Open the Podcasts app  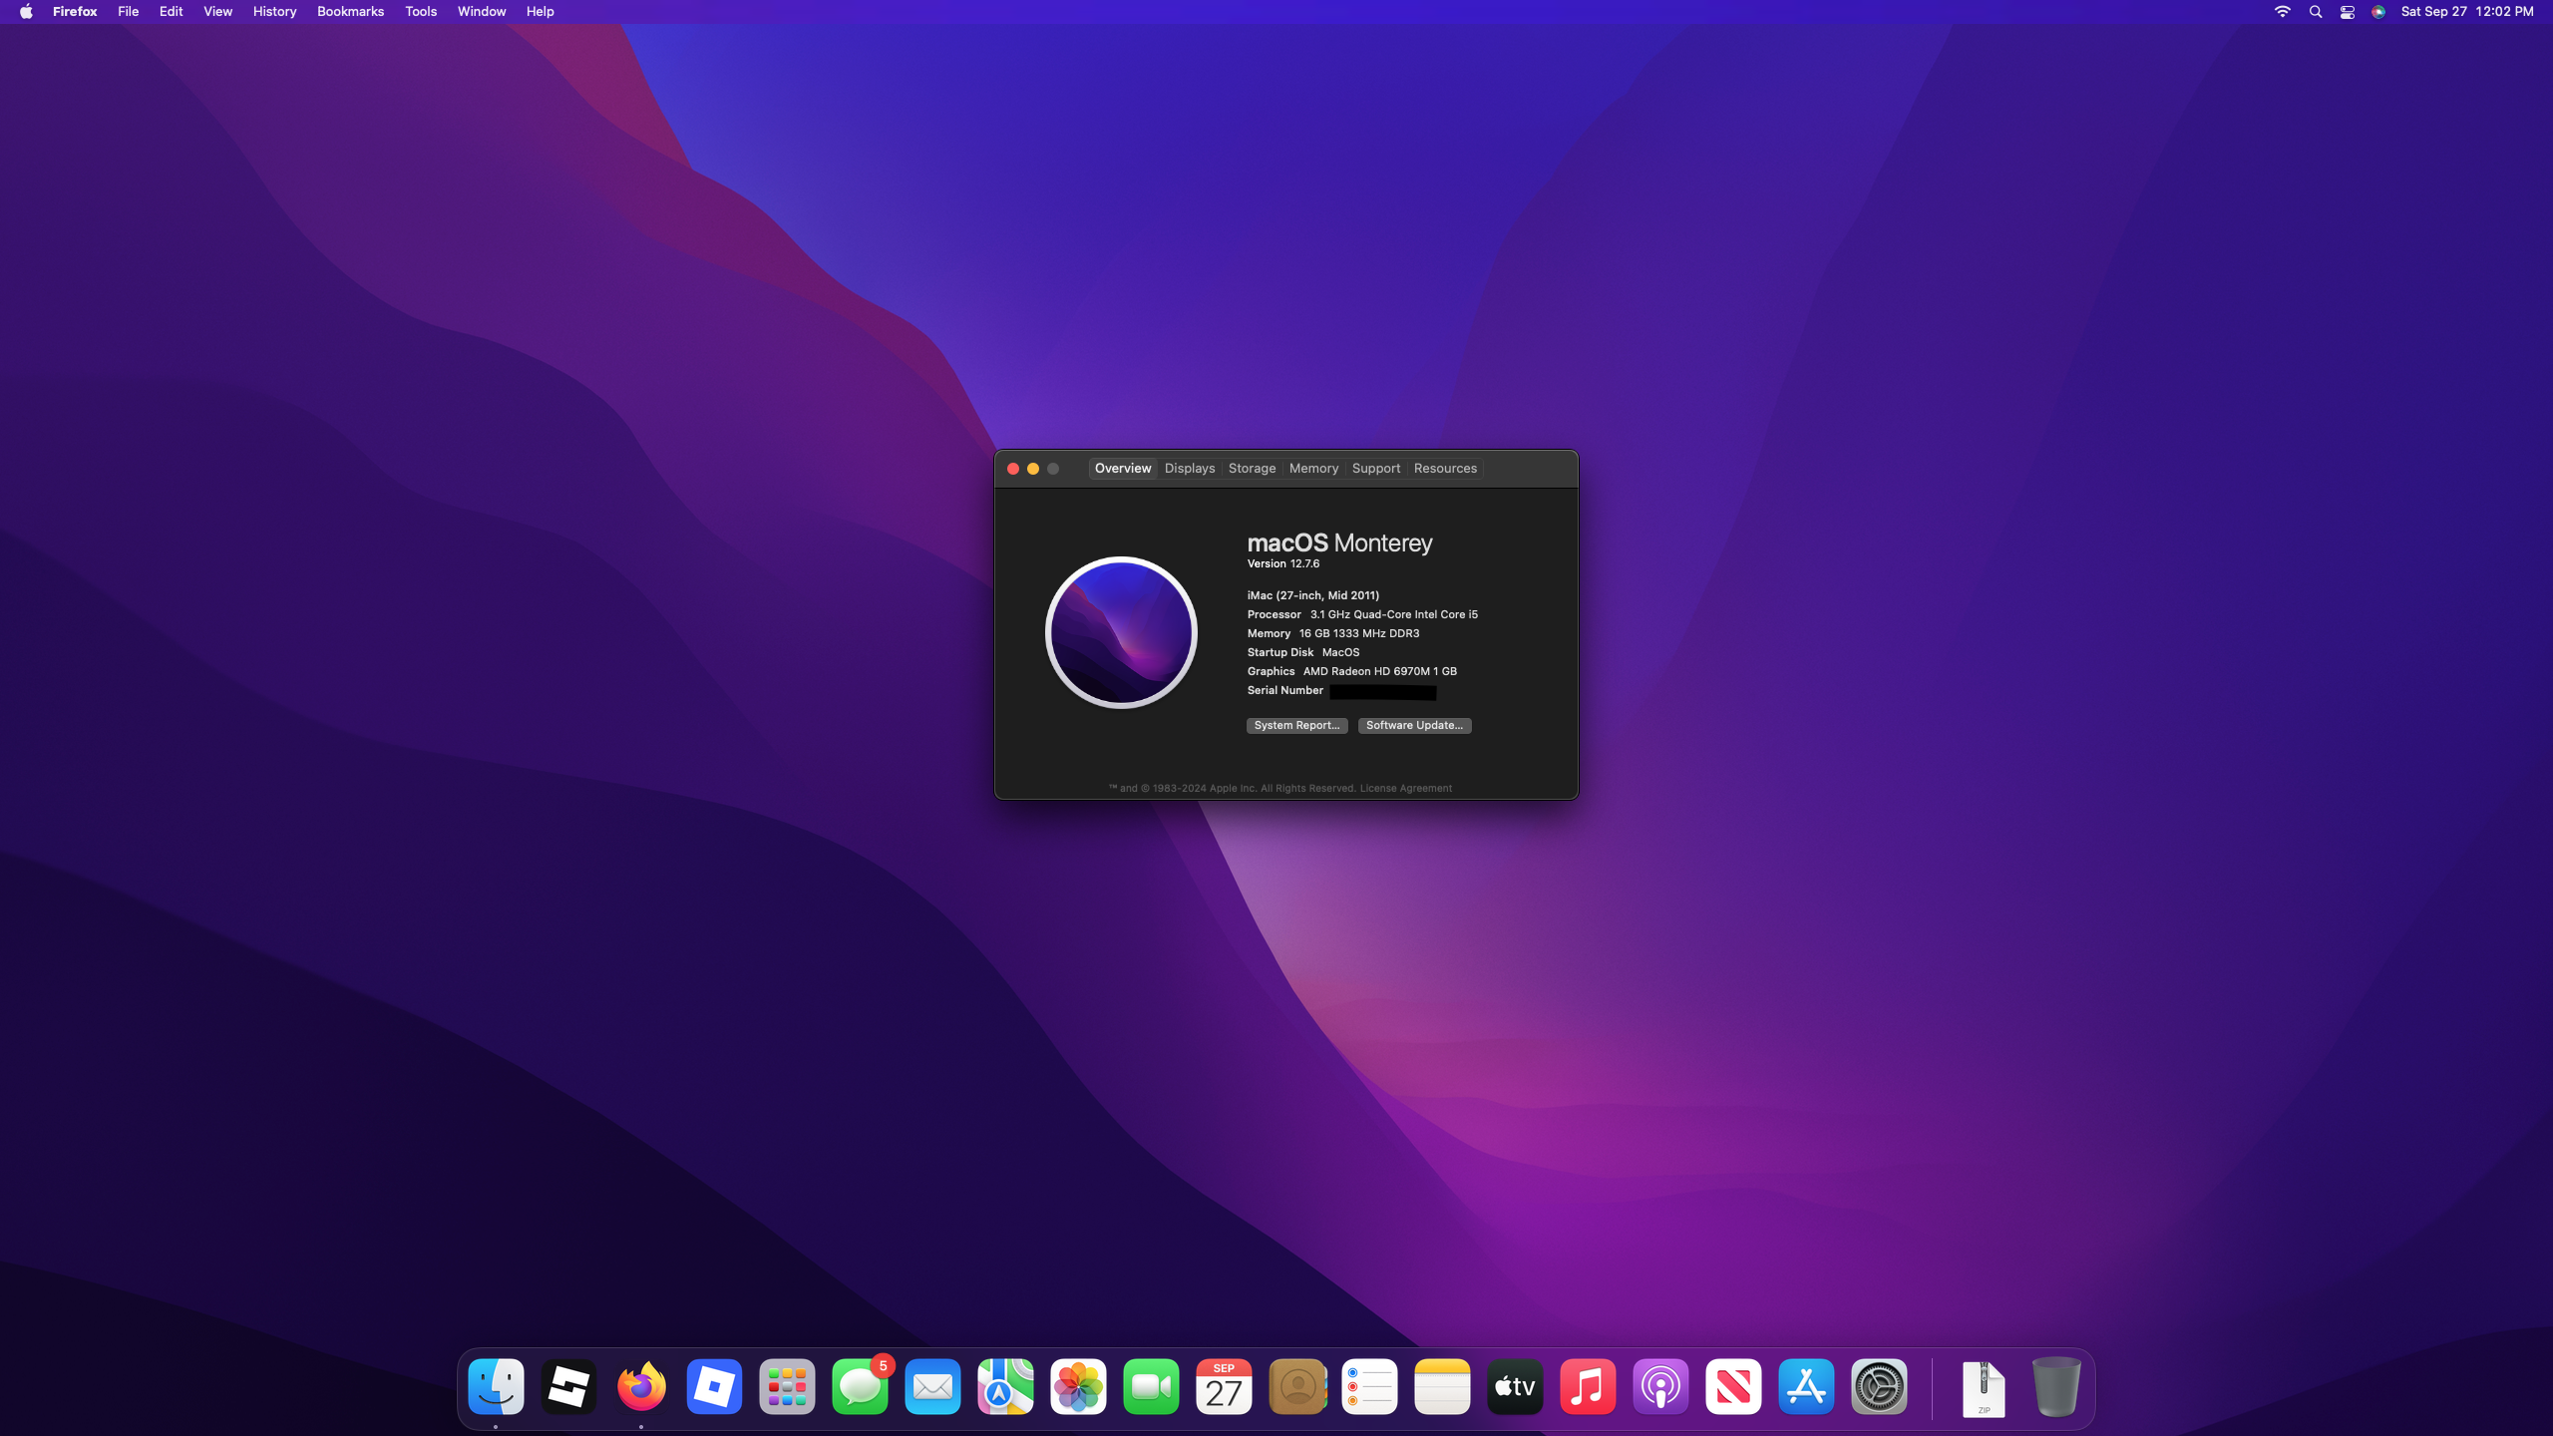click(1660, 1386)
